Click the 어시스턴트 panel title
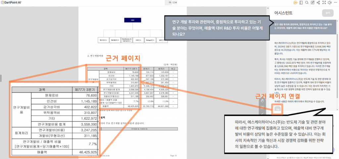 point(283,13)
